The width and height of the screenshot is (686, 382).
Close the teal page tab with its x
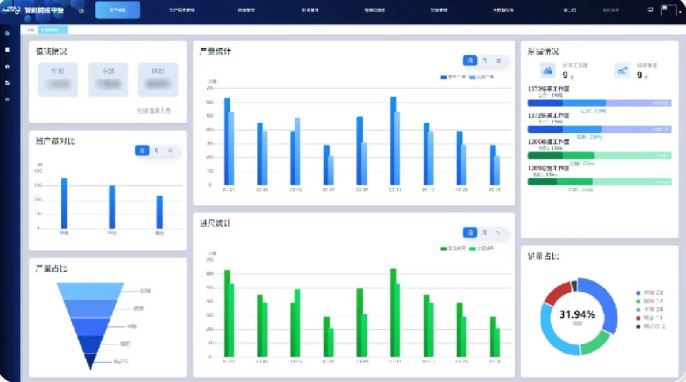pyautogui.click(x=64, y=30)
